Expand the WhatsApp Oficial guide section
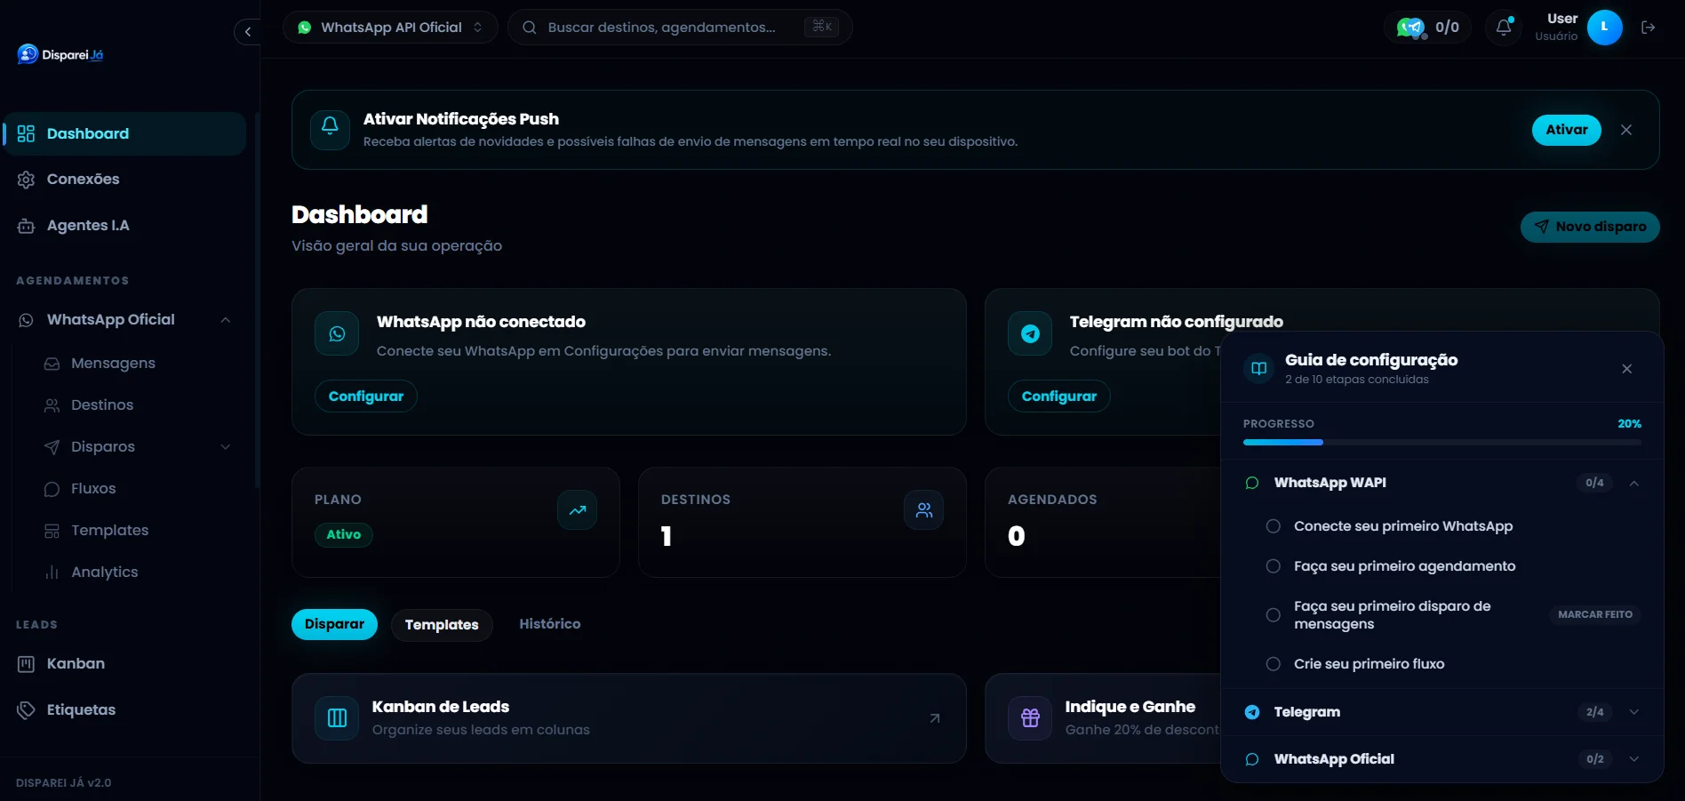The image size is (1685, 801). pyautogui.click(x=1633, y=759)
